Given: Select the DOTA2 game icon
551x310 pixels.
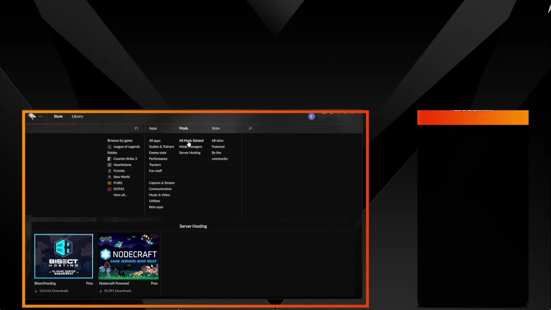Looking at the screenshot, I should [x=109, y=189].
